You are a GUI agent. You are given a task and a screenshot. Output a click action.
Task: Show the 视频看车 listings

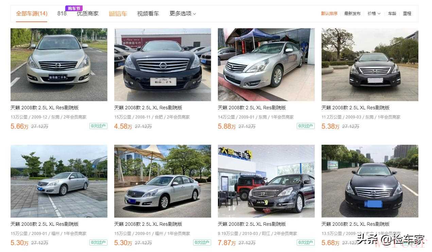click(148, 14)
